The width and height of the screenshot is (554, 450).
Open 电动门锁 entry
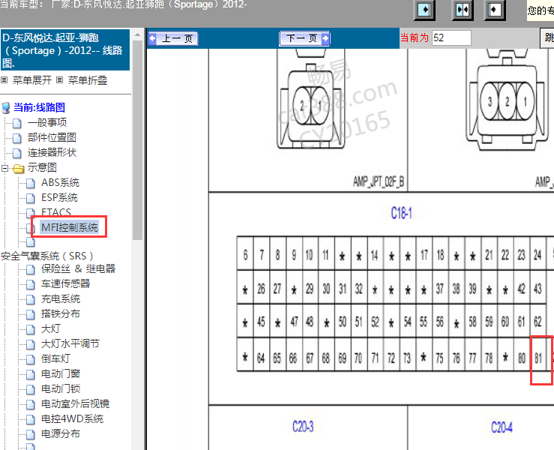(61, 388)
